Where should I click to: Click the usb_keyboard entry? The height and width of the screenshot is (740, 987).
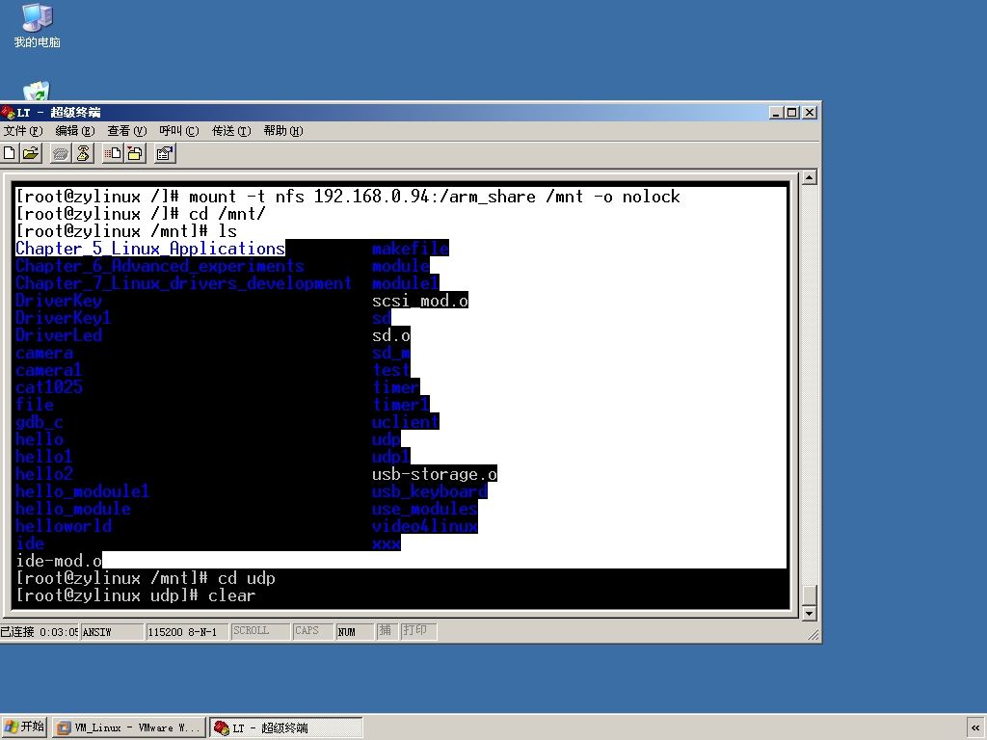(x=429, y=491)
